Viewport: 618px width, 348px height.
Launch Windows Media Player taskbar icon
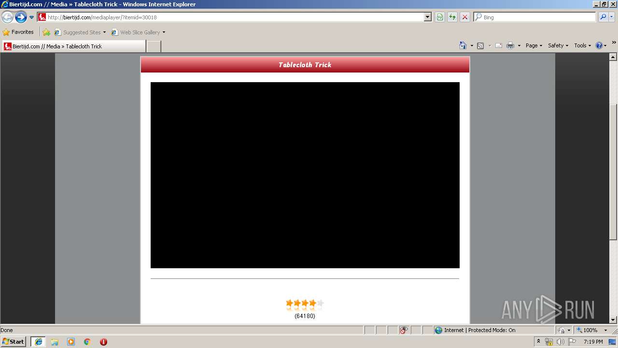(71, 342)
